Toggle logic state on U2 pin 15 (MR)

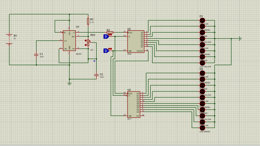pyautogui.click(x=106, y=51)
